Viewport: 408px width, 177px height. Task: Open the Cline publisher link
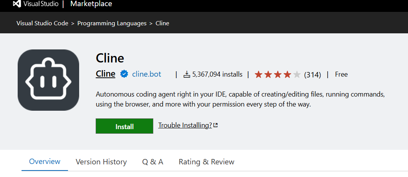pyautogui.click(x=105, y=74)
